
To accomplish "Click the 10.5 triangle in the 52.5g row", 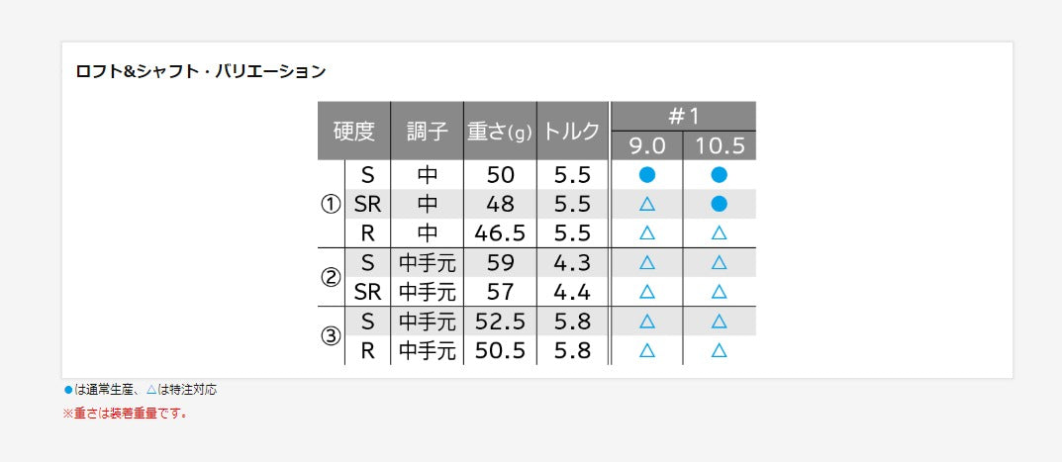I will coord(720,322).
